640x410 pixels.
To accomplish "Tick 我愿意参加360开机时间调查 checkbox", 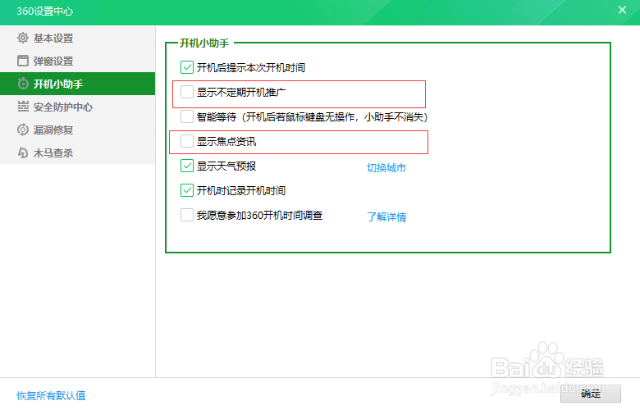I will point(187,215).
